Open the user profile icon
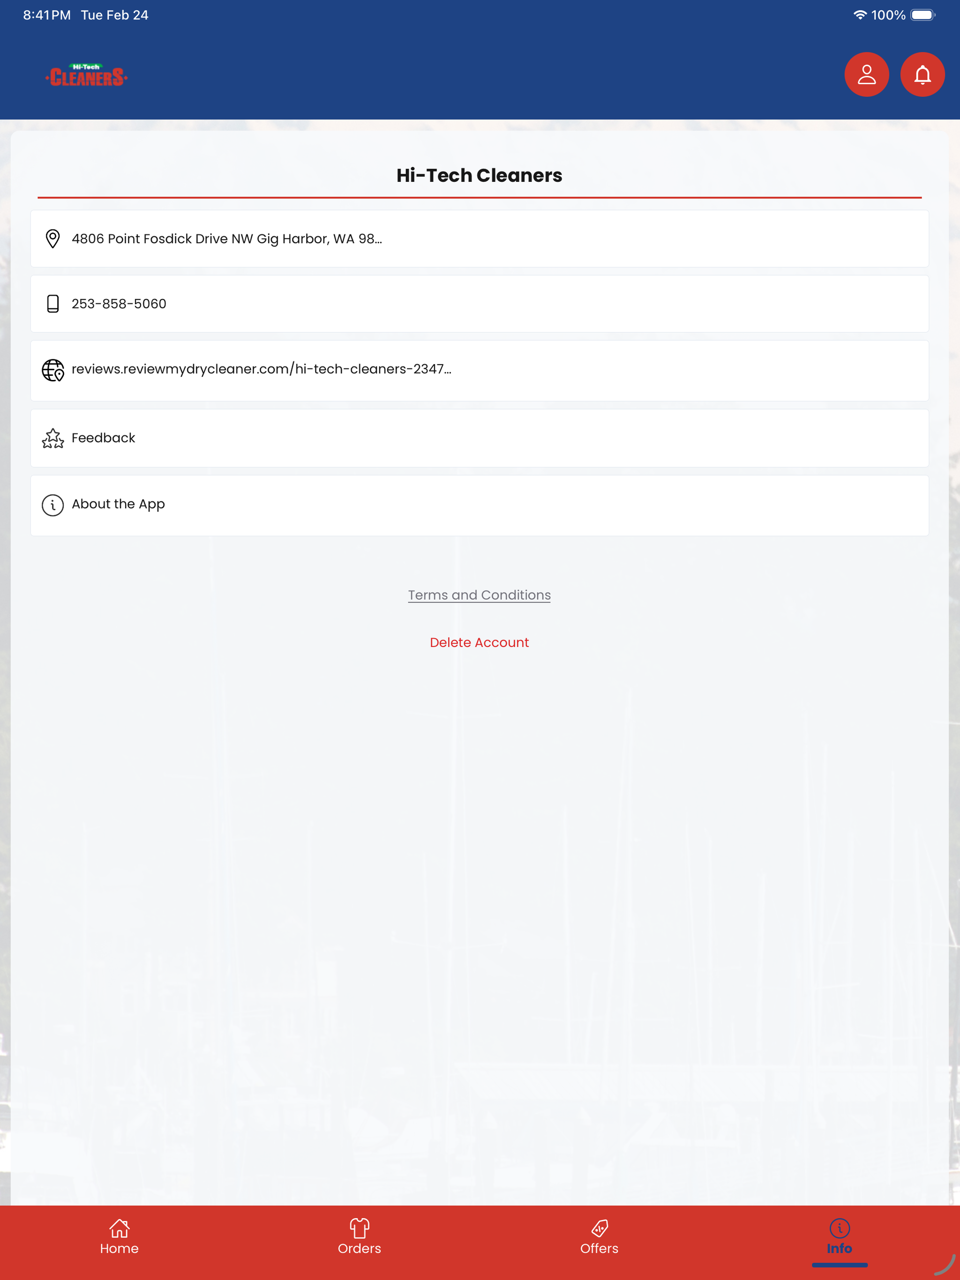960x1280 pixels. 866,74
